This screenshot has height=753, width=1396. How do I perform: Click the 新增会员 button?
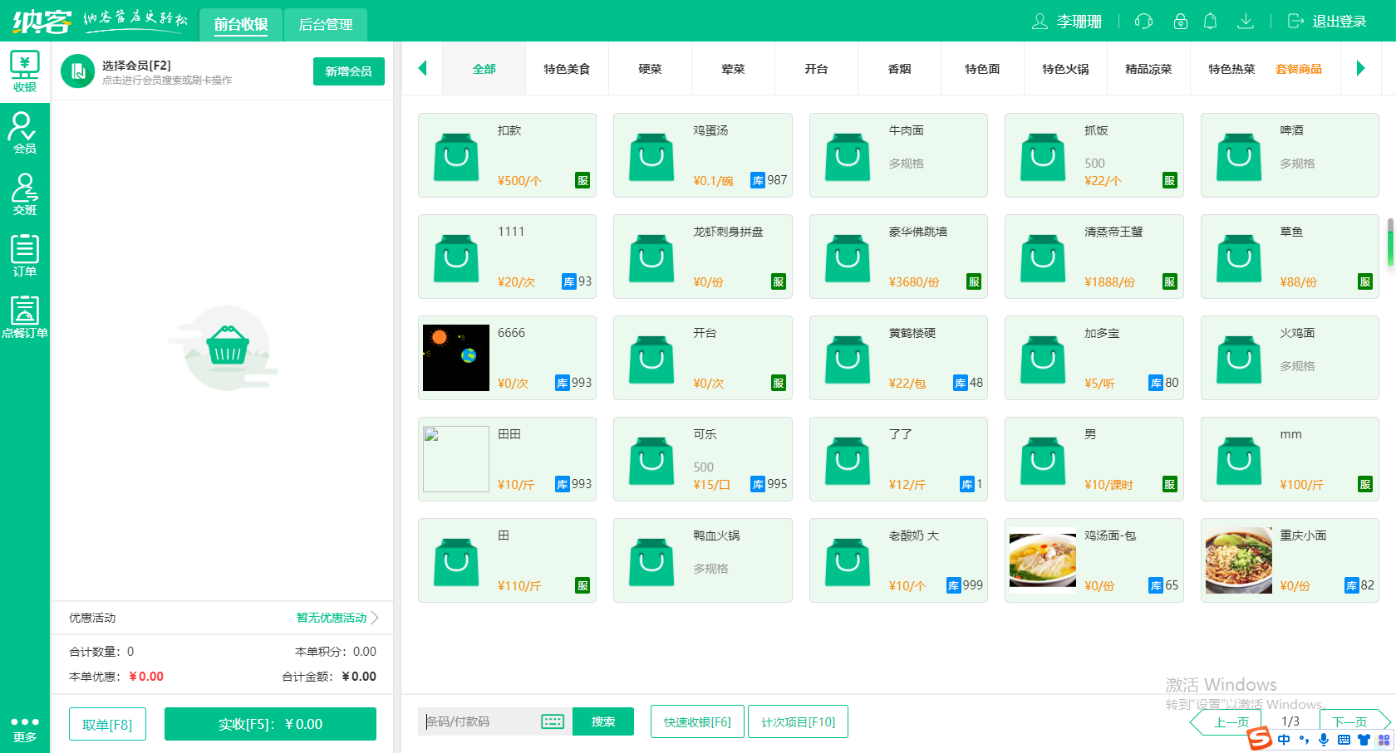[x=348, y=71]
